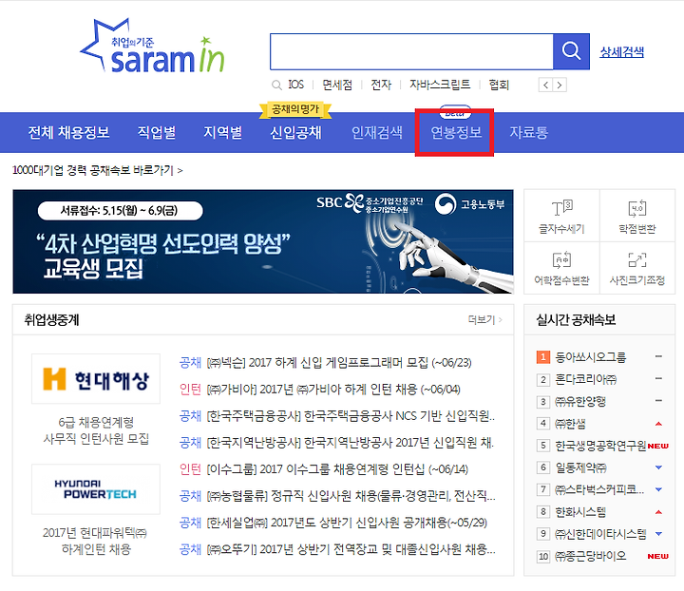The image size is (684, 591).
Task: Select rank 9 신한데이타시스템
Action: point(600,533)
